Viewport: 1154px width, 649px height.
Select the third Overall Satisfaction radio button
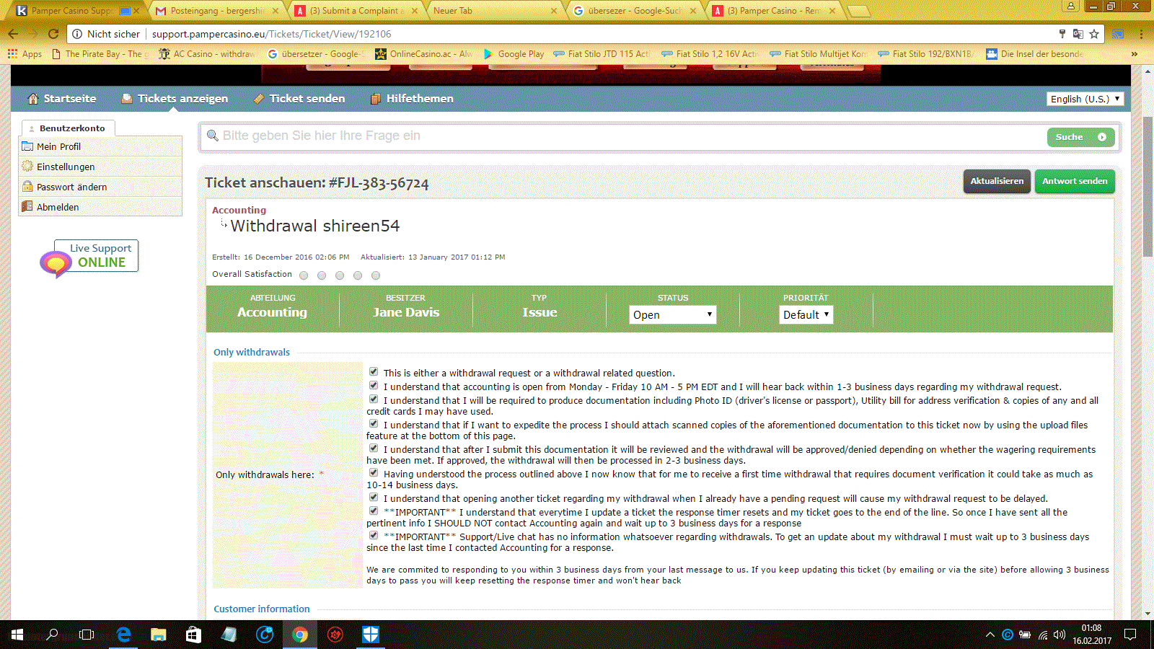[x=340, y=275]
